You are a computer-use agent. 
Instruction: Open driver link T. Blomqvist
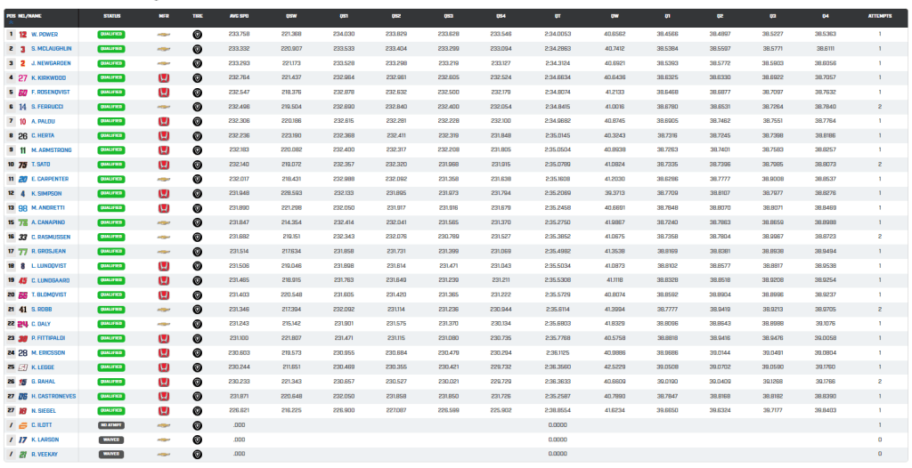(50, 295)
